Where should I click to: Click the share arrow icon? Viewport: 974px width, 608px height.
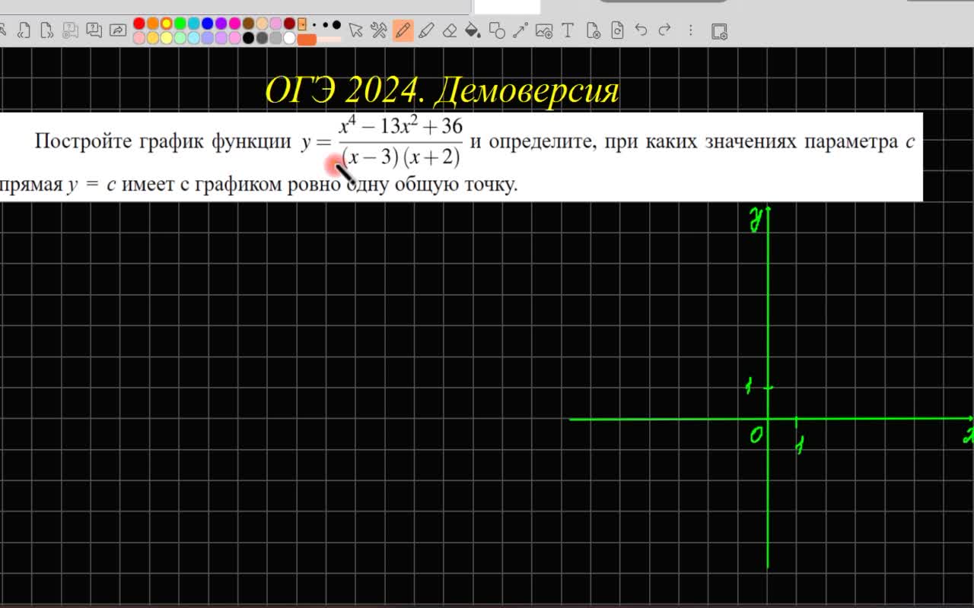click(118, 30)
